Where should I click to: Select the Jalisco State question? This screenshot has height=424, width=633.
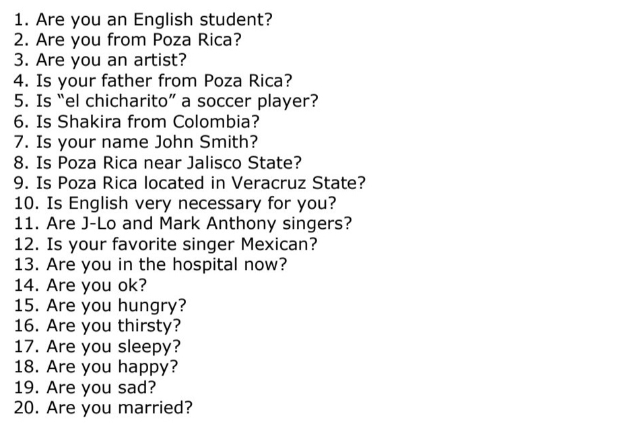click(158, 163)
